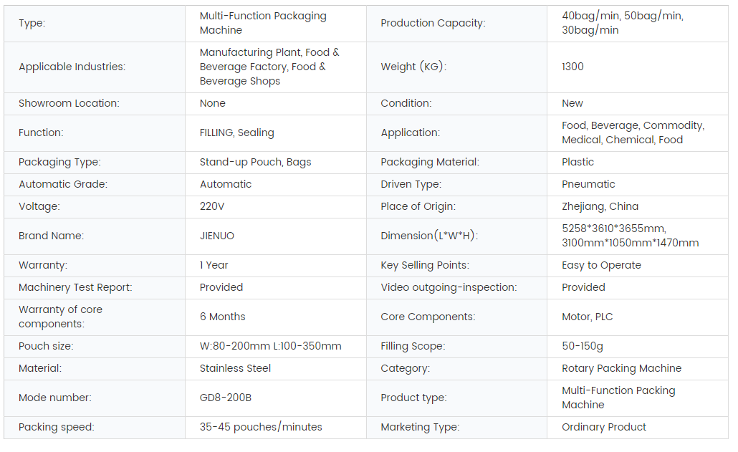The width and height of the screenshot is (738, 452).
Task: Click the 'Rotary Packing Machine' category value
Action: coord(621,368)
